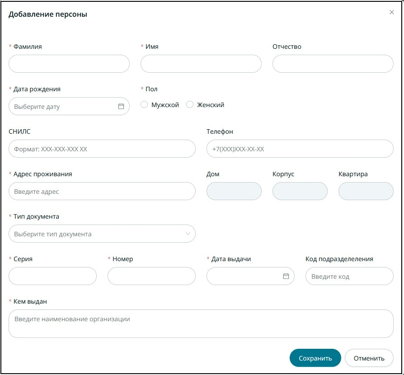404x375 pixels.
Task: Click the СНИЛС input field
Action: tap(102, 149)
